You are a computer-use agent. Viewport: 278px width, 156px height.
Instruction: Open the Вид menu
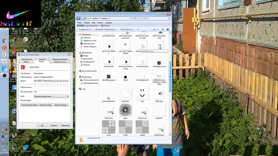[x=93, y=23]
